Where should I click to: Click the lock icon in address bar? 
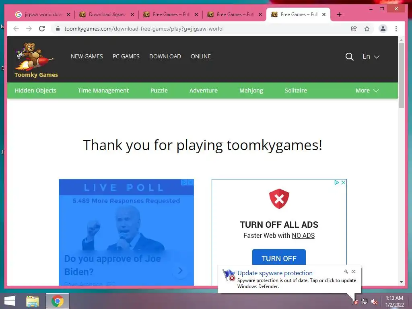[58, 29]
